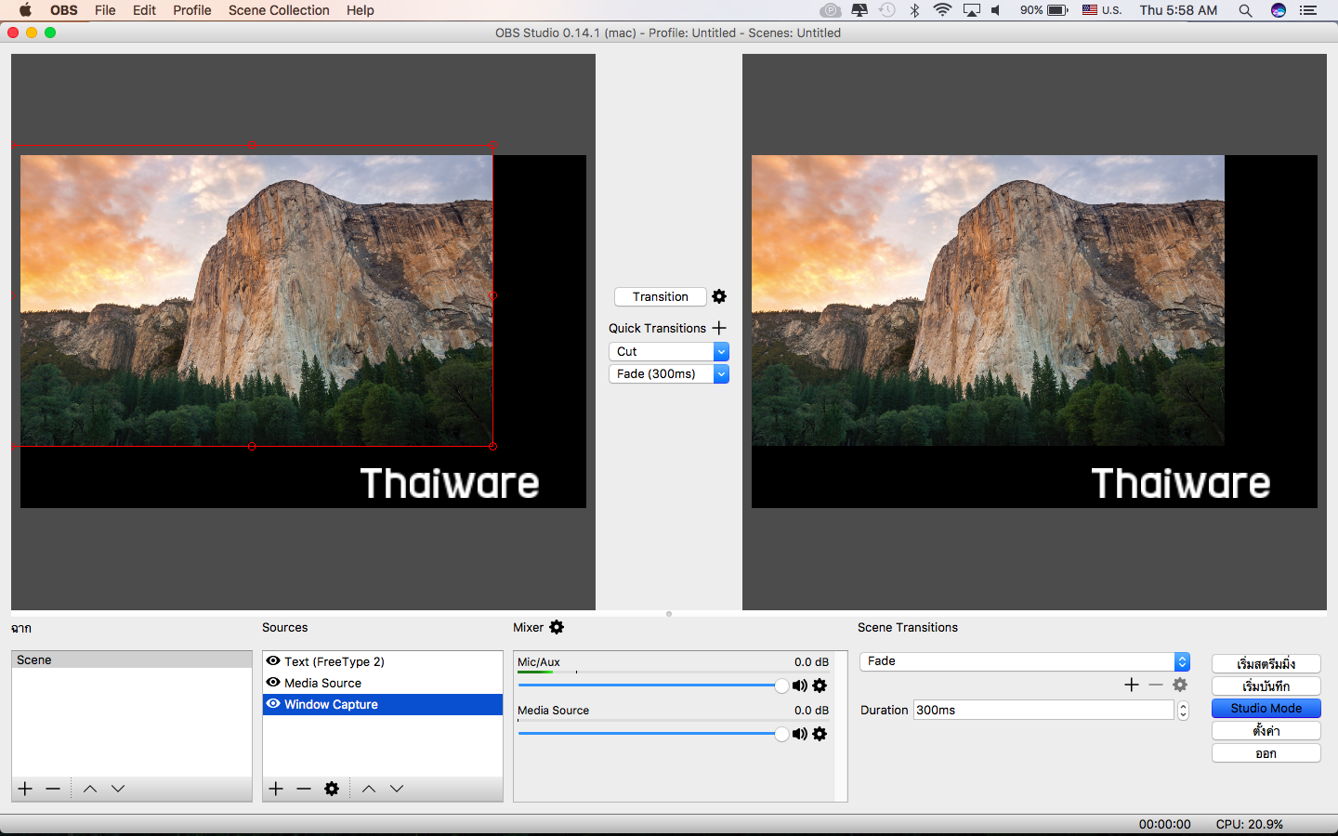Image resolution: width=1338 pixels, height=836 pixels.
Task: Open transition settings gear beside Transition button
Action: point(719,296)
